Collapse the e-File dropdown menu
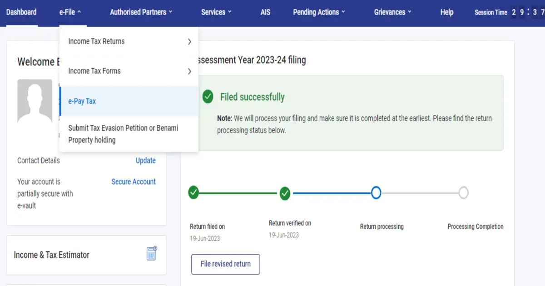Screen dimensions: 545x286 (70, 12)
